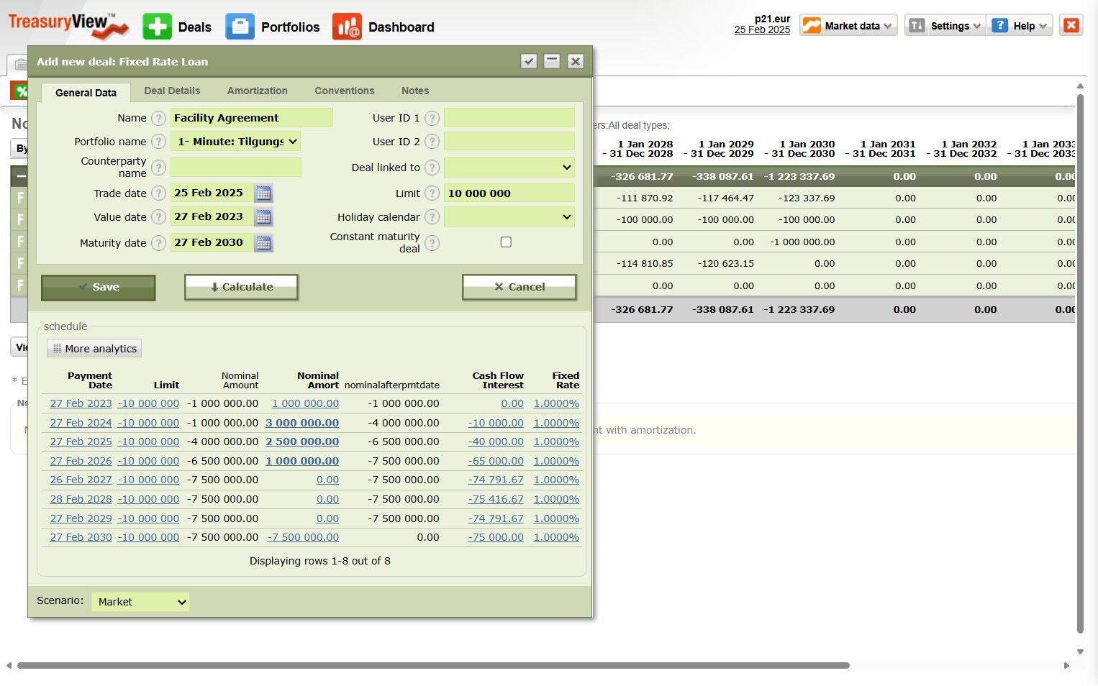Click fixed rate link for 27 Feb 2030

point(556,537)
